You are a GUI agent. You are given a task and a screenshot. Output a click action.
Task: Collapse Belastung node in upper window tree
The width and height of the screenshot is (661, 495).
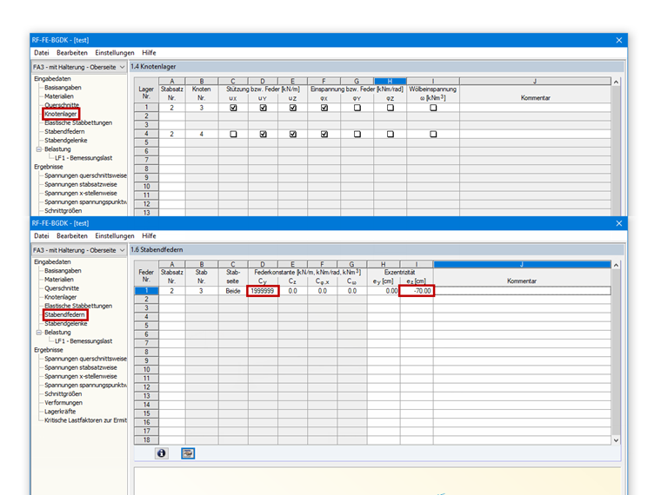pyautogui.click(x=39, y=149)
